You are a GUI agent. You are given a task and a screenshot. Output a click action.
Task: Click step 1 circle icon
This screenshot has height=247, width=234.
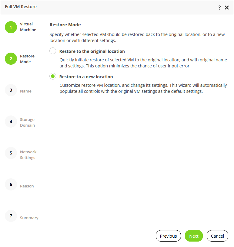tap(11, 27)
